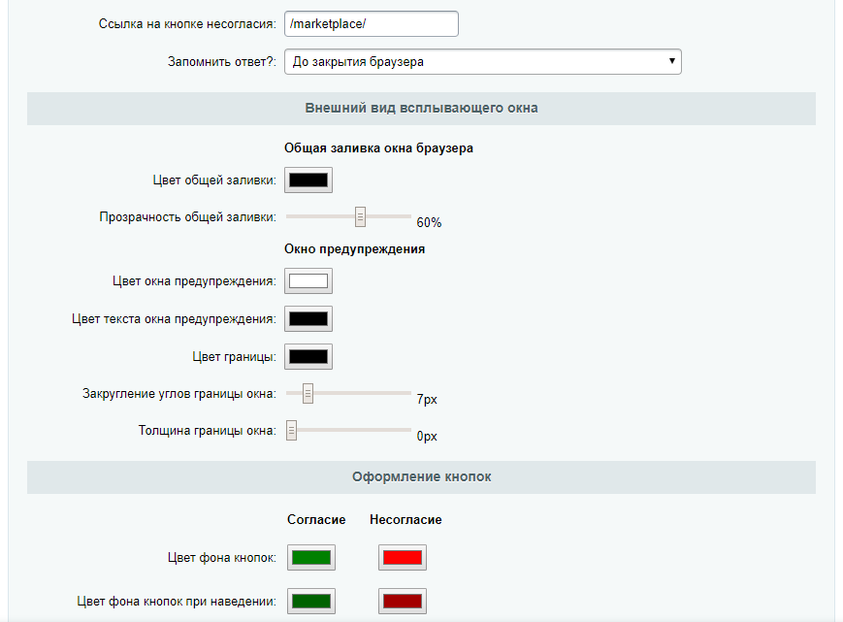Click the 'Толщина границы окна' slider handle
The image size is (843, 622).
[291, 431]
